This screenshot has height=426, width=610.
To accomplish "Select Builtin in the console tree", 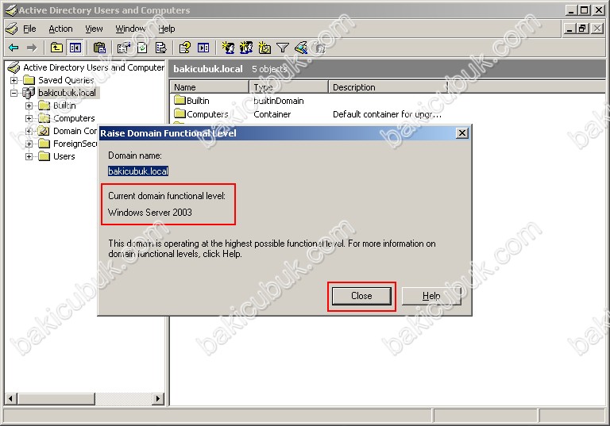I will point(64,106).
